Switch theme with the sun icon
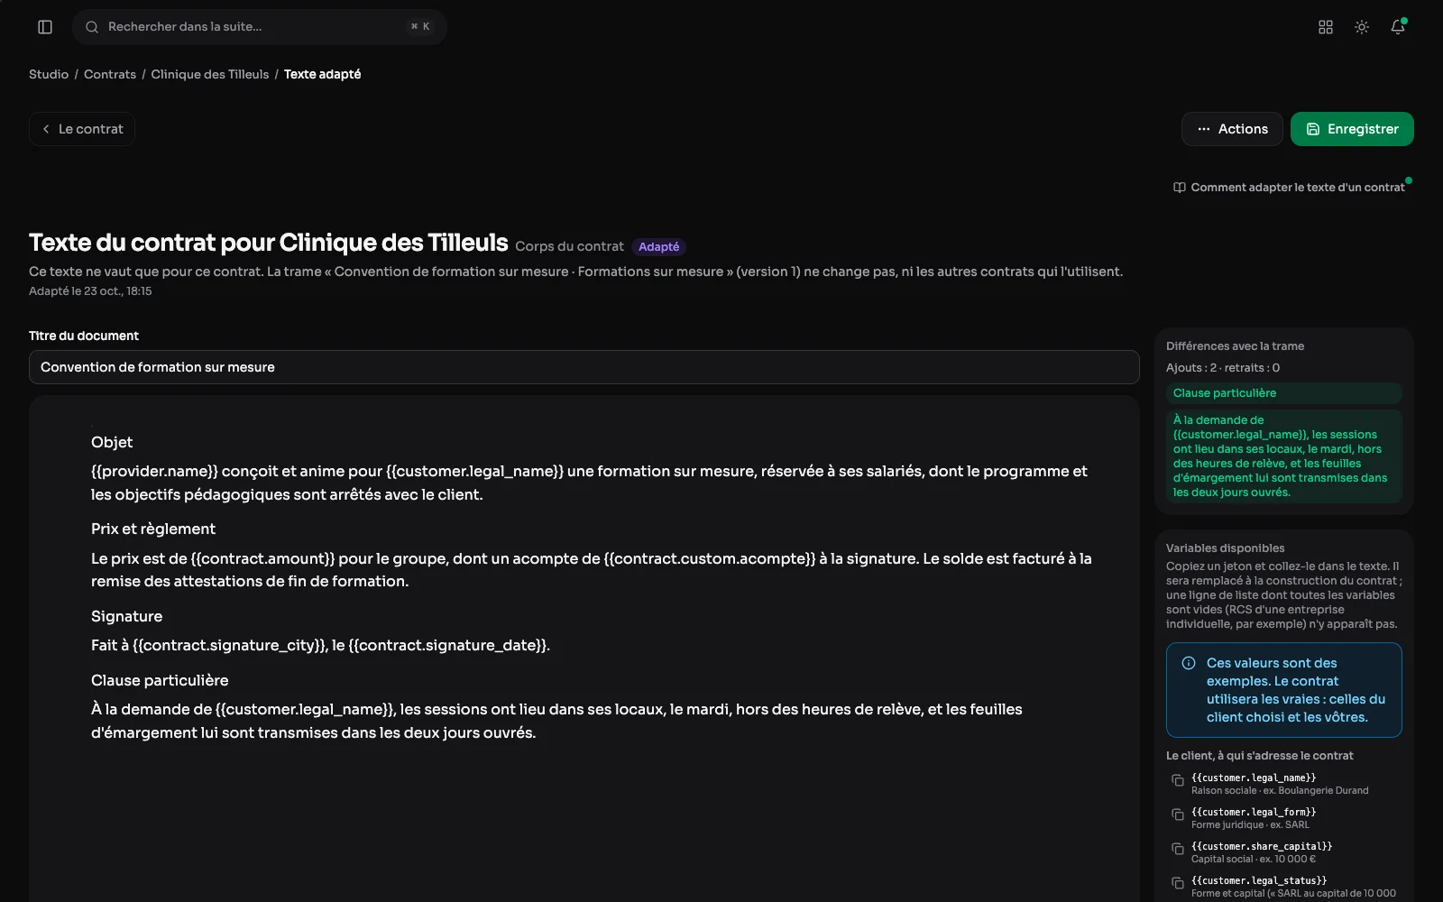Image resolution: width=1443 pixels, height=902 pixels. tap(1362, 27)
